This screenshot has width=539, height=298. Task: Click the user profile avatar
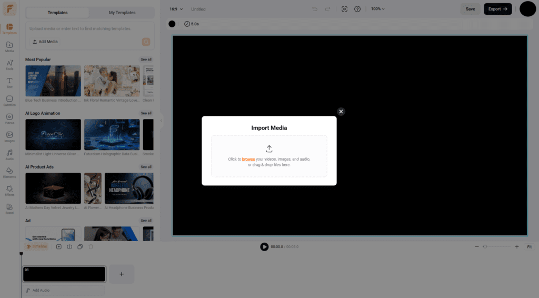click(x=527, y=9)
